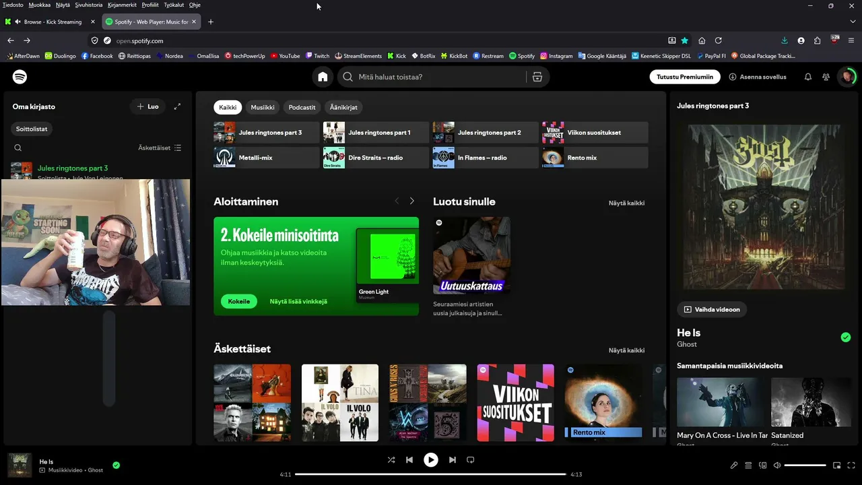The height and width of the screenshot is (485, 862).
Task: Open a new browser tab
Action: 211,22
